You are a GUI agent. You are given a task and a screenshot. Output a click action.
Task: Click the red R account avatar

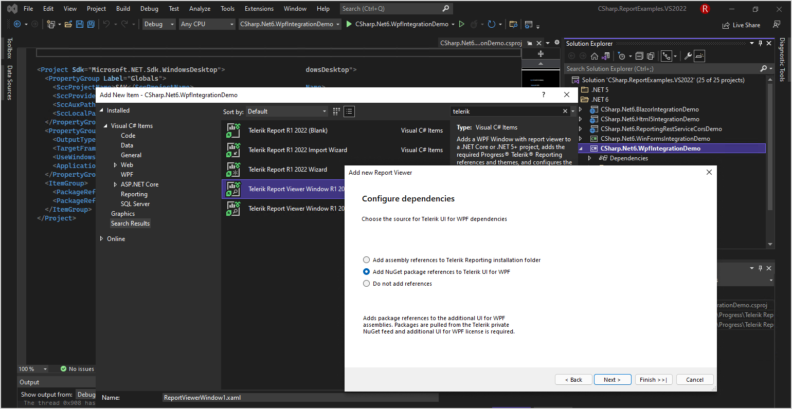click(705, 9)
